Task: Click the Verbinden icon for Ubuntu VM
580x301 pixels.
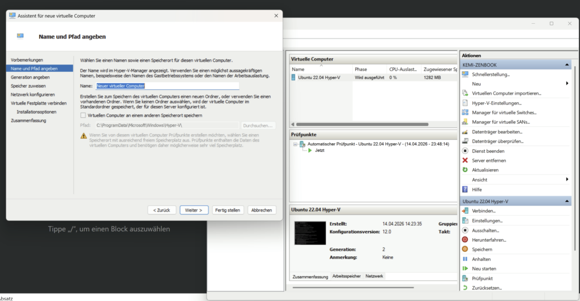Action: pos(465,211)
